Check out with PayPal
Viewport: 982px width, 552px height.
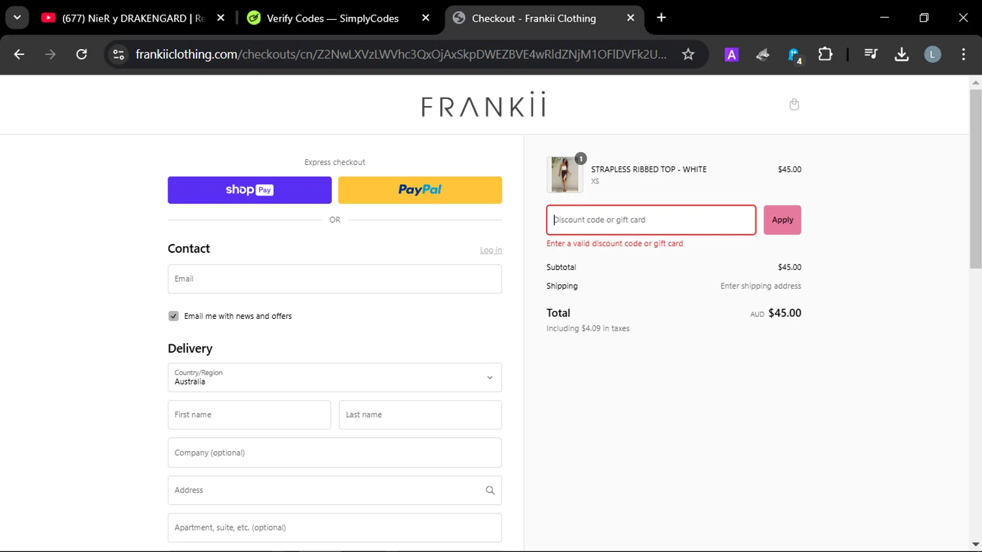420,190
